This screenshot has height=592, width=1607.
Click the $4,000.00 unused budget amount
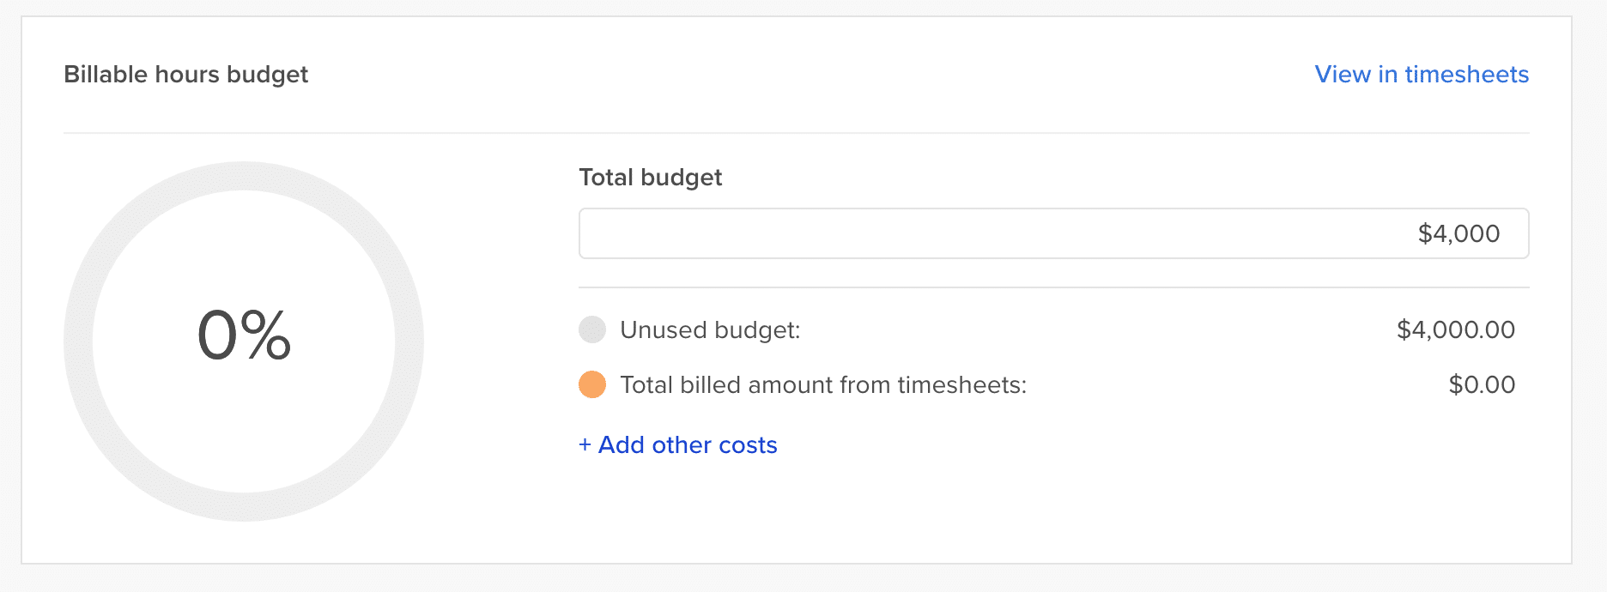1455,329
